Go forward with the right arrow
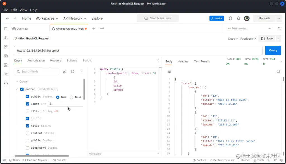This screenshot has height=164, width=286. coord(15,18)
